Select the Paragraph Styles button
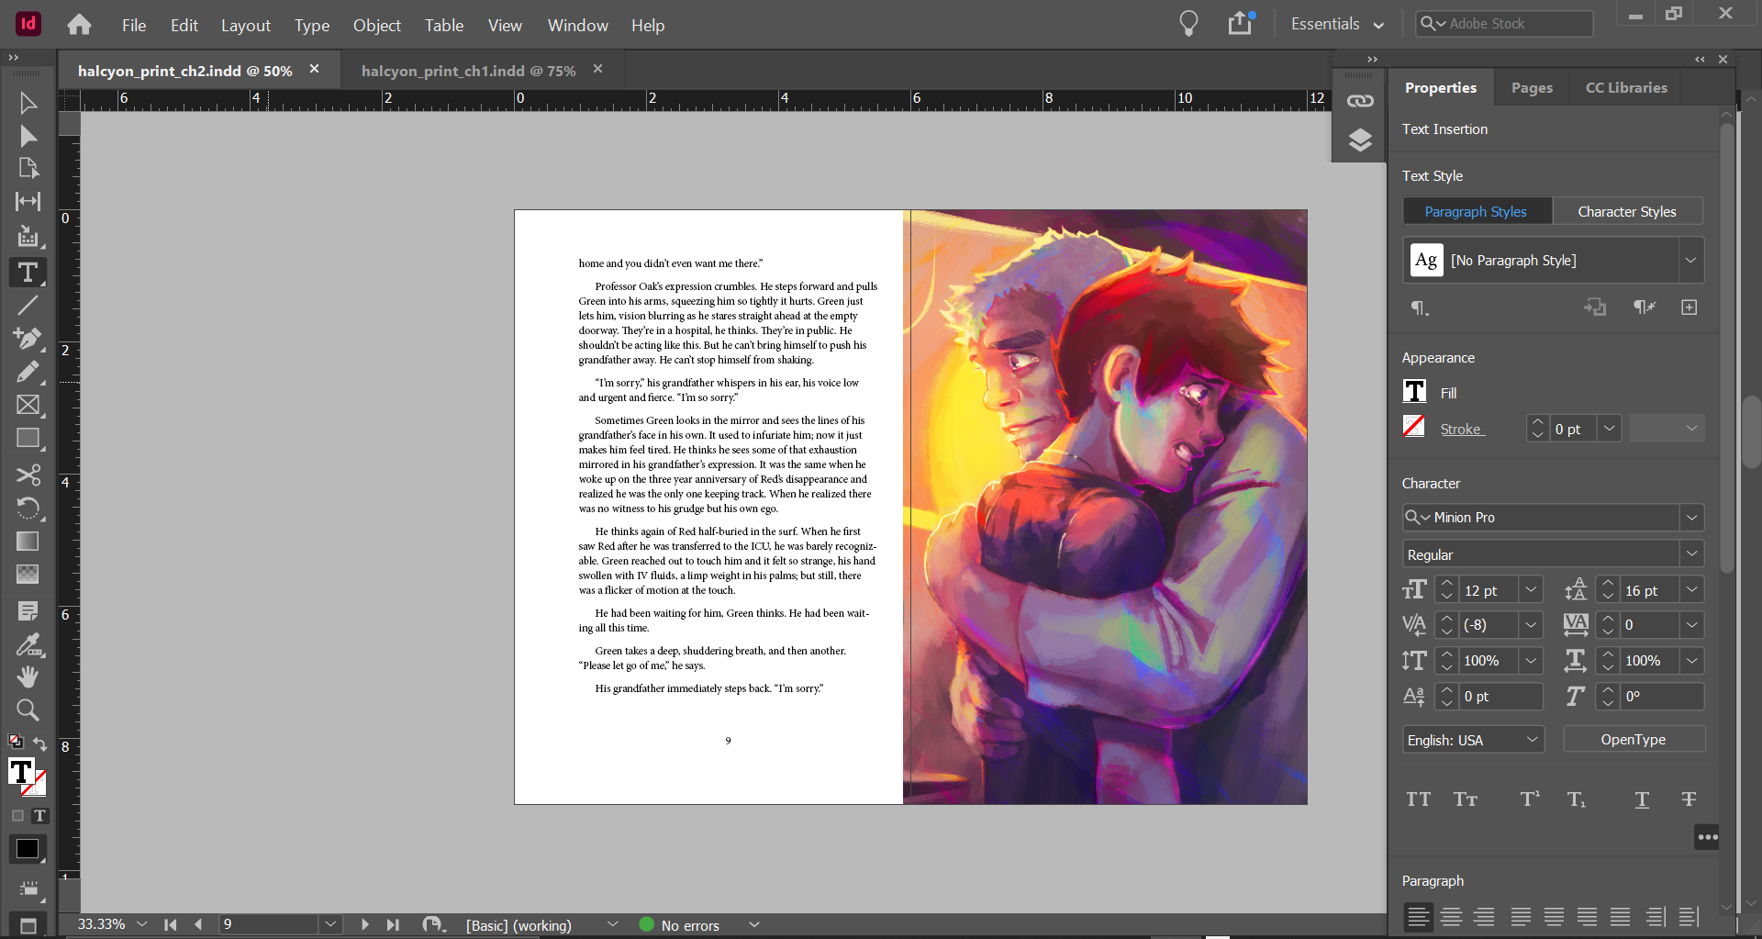Screen dimensions: 1762x939 point(1476,211)
